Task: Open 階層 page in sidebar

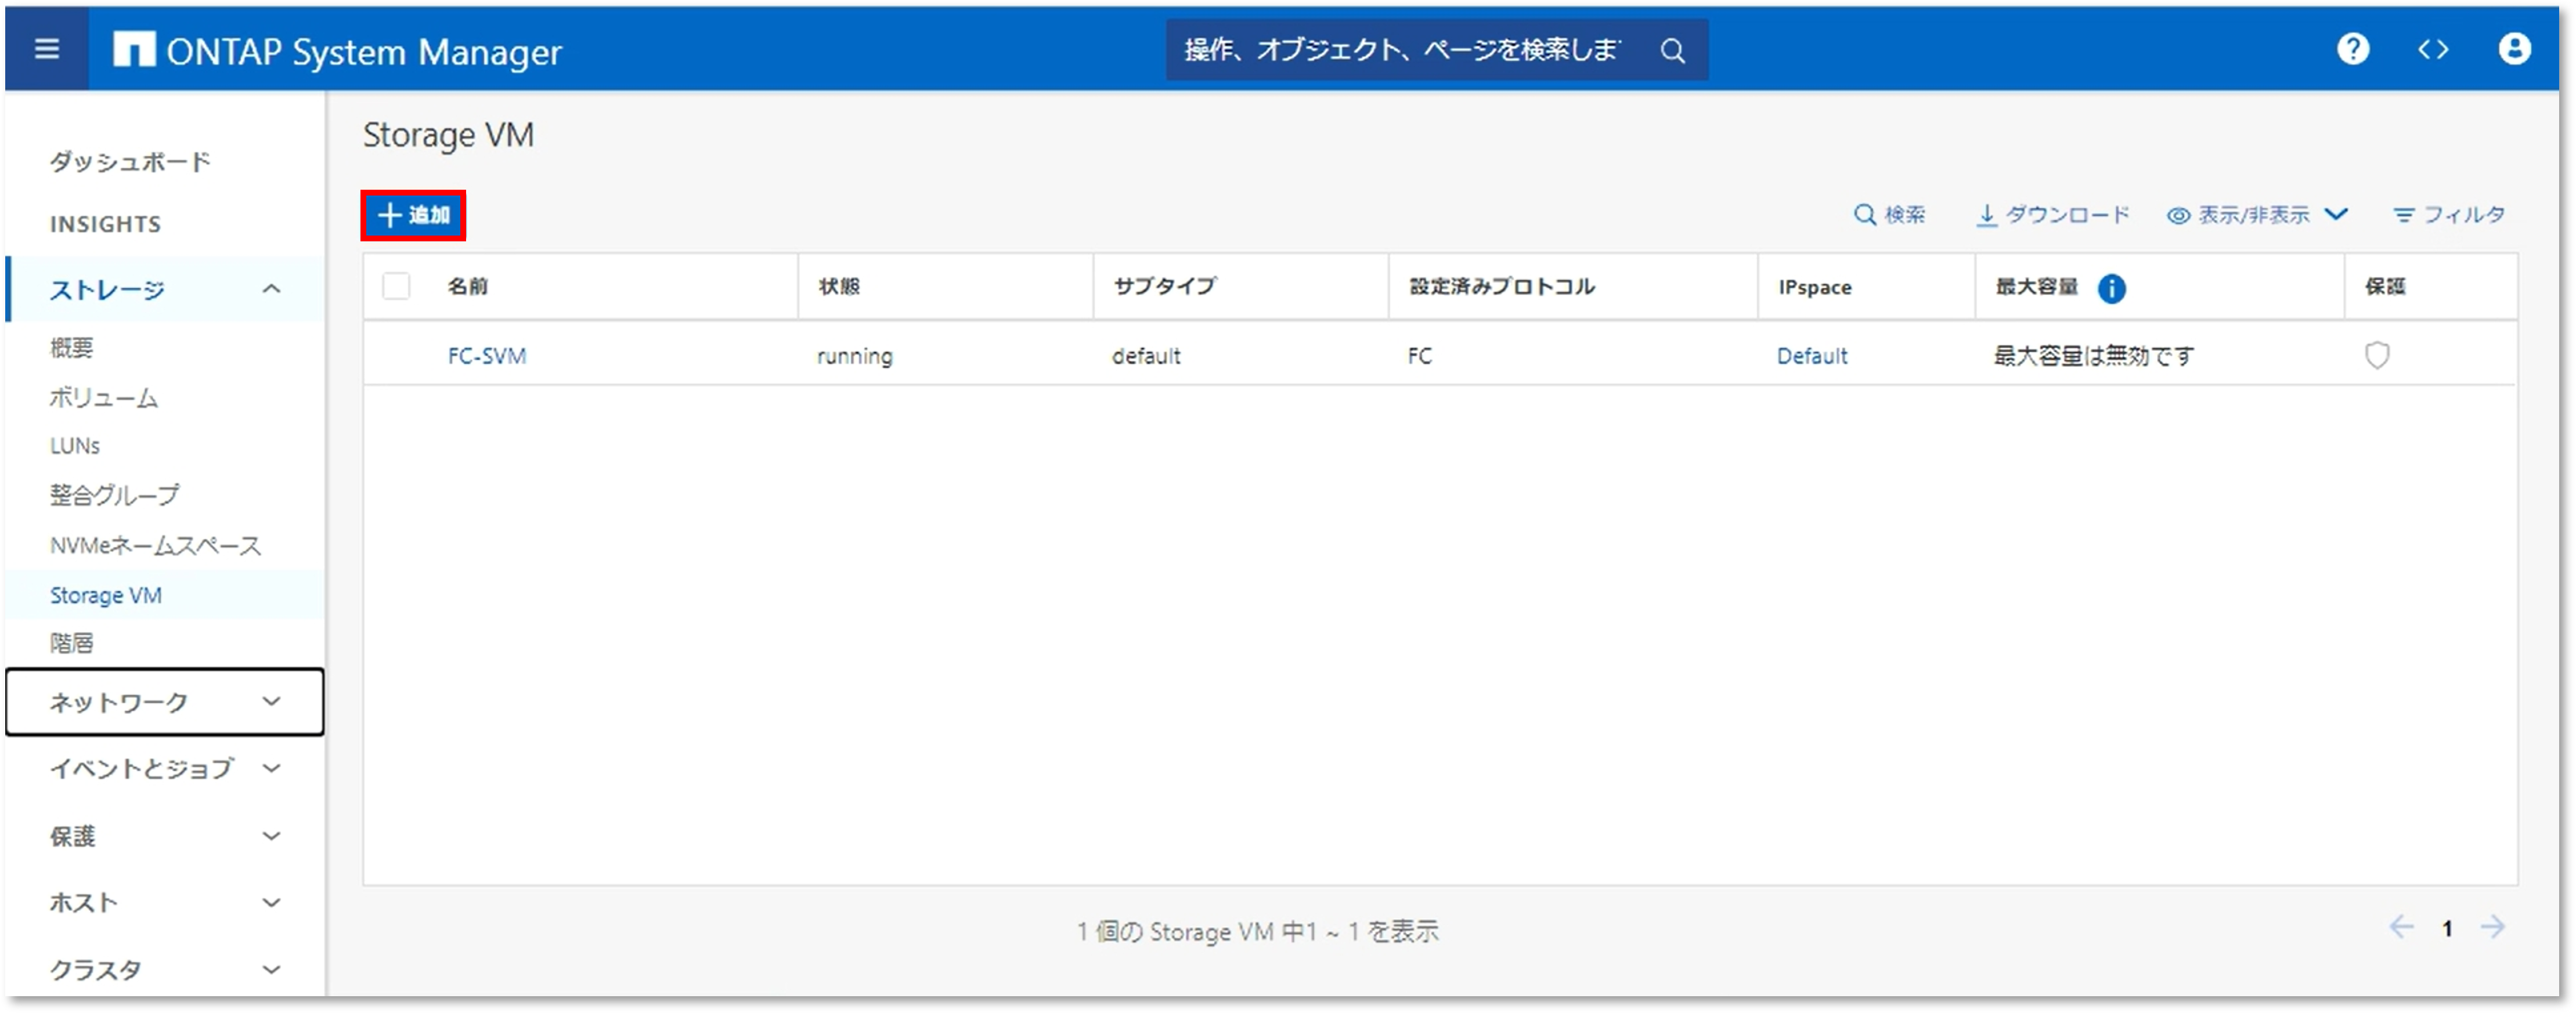Action: [x=71, y=643]
